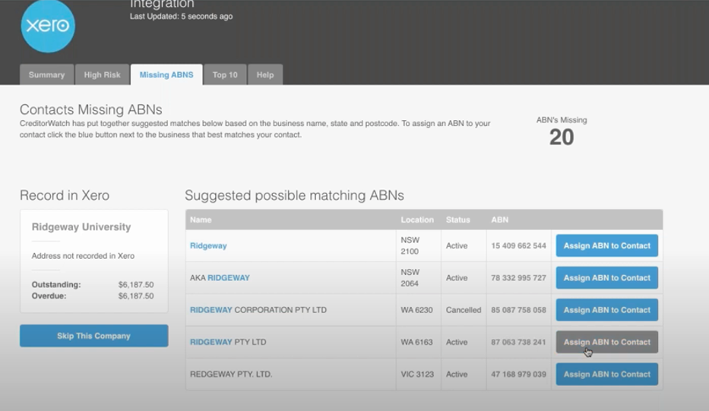Select the Overdue $6,187.50 amount
This screenshot has width=709, height=411.
click(x=136, y=296)
